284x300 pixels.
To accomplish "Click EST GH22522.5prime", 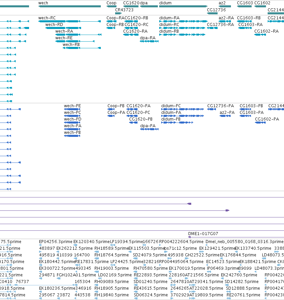I will [x=202, y=255].
